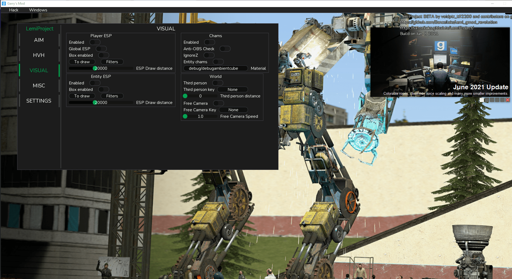The height and width of the screenshot is (279, 512).
Task: Open the Windows menu
Action: (x=38, y=10)
